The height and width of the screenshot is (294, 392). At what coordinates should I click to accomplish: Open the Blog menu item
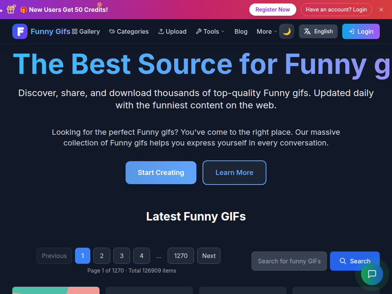(241, 31)
